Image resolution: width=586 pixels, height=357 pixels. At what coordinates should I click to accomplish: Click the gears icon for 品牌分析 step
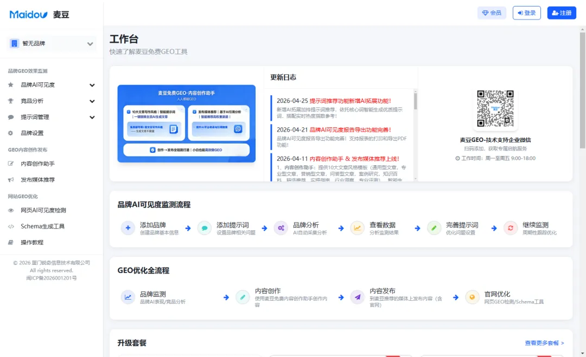(281, 228)
